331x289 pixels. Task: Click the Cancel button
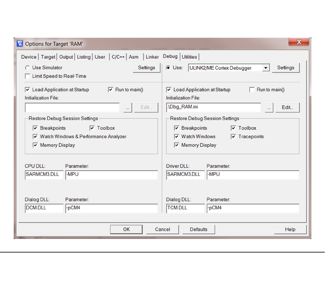[163, 229]
